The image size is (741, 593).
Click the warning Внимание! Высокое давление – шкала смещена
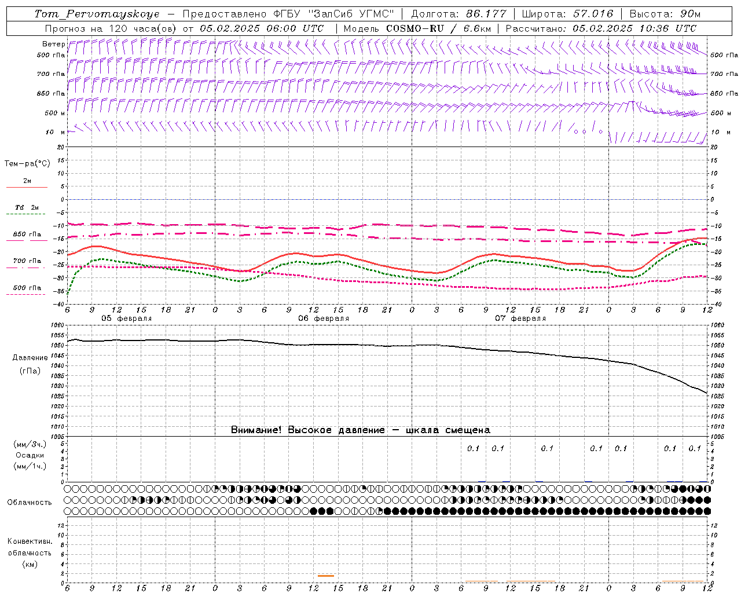(x=361, y=430)
